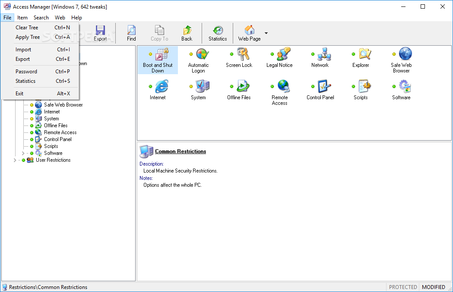Open the Web Page dropdown arrow
Image resolution: width=453 pixels, height=292 pixels.
(x=266, y=33)
